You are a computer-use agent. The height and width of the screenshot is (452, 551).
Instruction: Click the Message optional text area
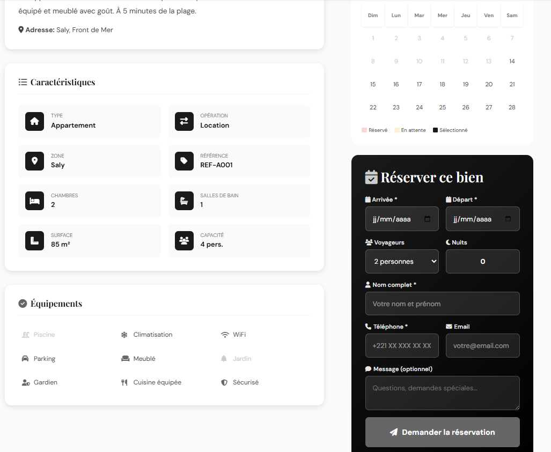(442, 392)
